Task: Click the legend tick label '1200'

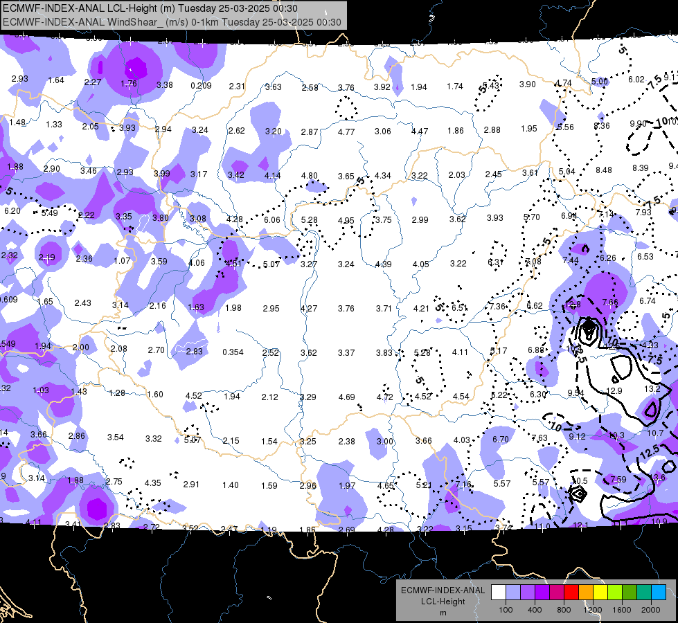Action: [592, 610]
